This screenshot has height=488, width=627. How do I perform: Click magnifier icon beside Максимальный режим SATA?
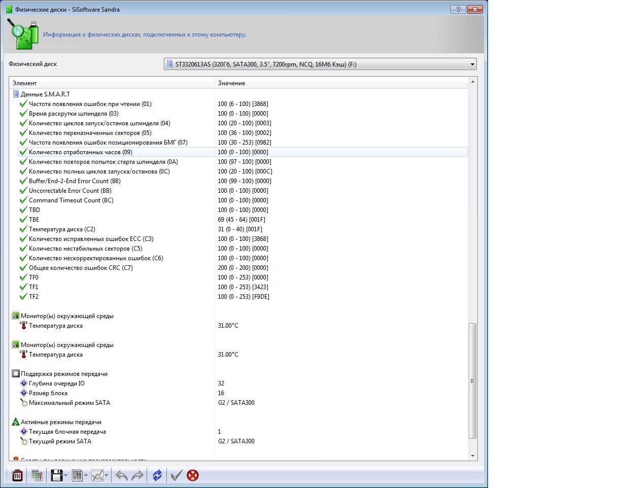(23, 403)
